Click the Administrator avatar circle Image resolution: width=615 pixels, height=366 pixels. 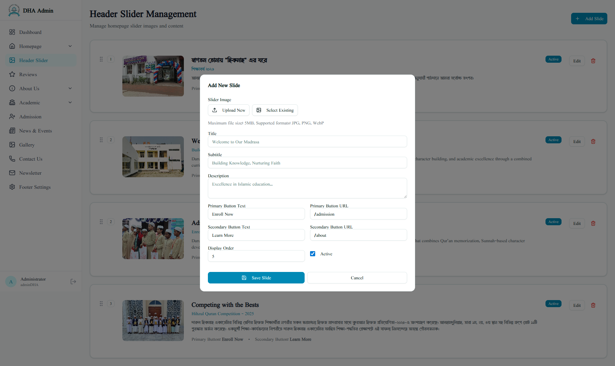[11, 282]
